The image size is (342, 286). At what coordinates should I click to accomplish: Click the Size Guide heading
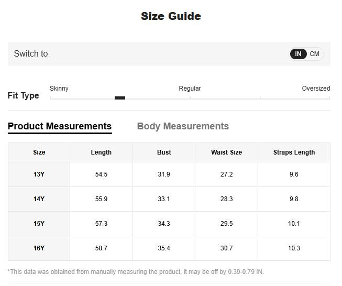(171, 16)
